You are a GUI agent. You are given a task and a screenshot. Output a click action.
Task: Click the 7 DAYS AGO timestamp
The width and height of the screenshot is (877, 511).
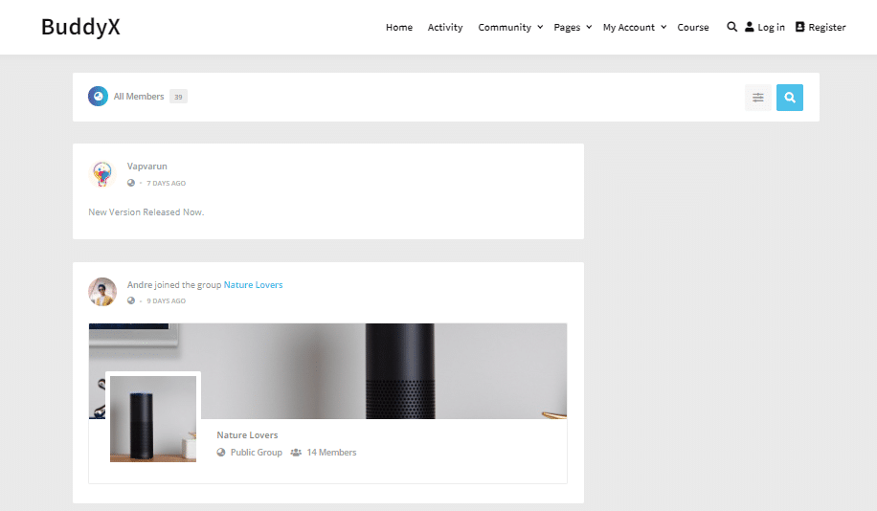(167, 184)
